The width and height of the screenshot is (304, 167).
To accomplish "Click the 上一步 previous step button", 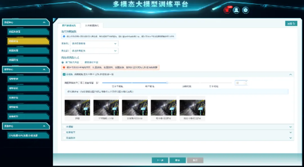I will [x=160, y=160].
